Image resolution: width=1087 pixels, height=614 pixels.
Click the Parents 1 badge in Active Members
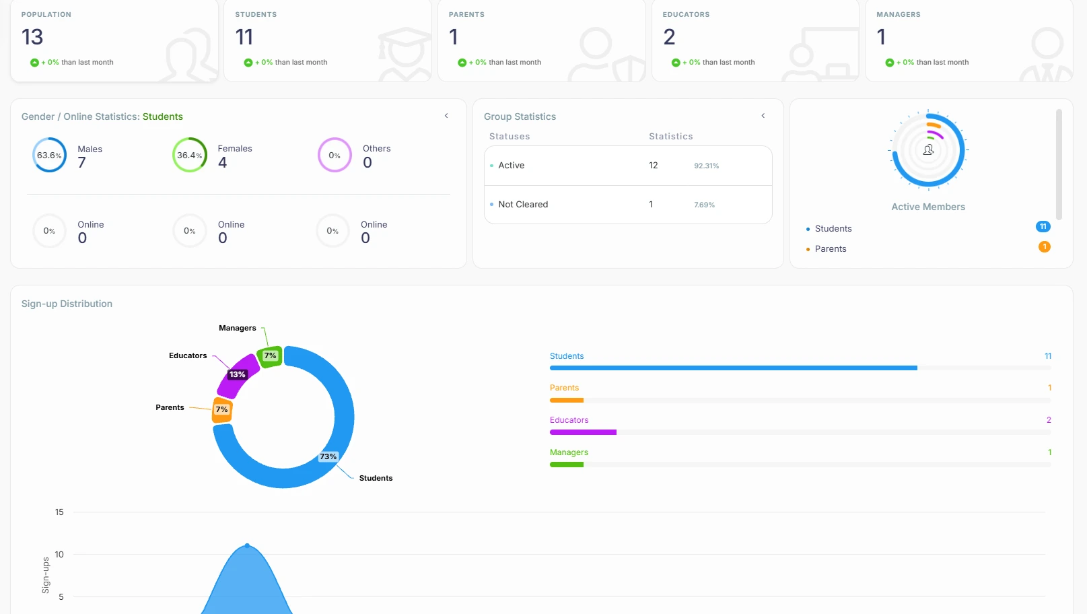(1045, 247)
